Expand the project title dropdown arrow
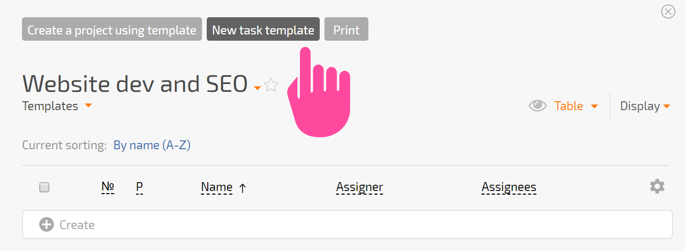The image size is (685, 251). (257, 88)
